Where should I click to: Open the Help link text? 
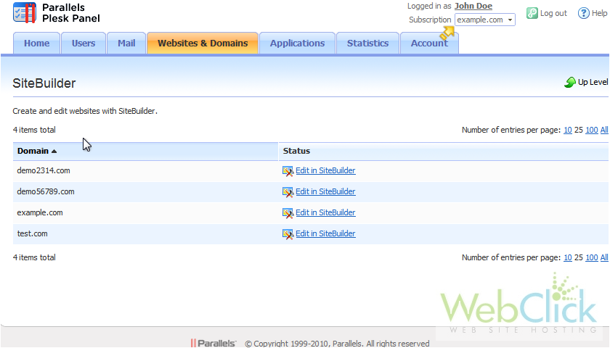pos(600,13)
